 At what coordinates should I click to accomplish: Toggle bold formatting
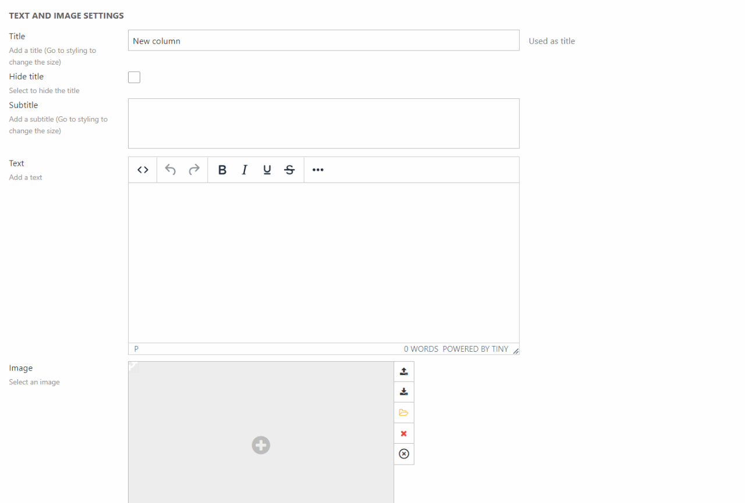(222, 170)
